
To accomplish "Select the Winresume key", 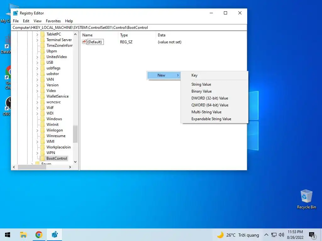I will (x=56, y=136).
